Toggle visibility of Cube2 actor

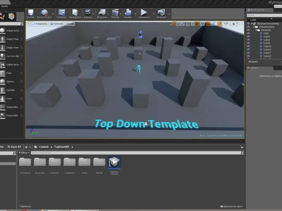pyautogui.click(x=249, y=37)
